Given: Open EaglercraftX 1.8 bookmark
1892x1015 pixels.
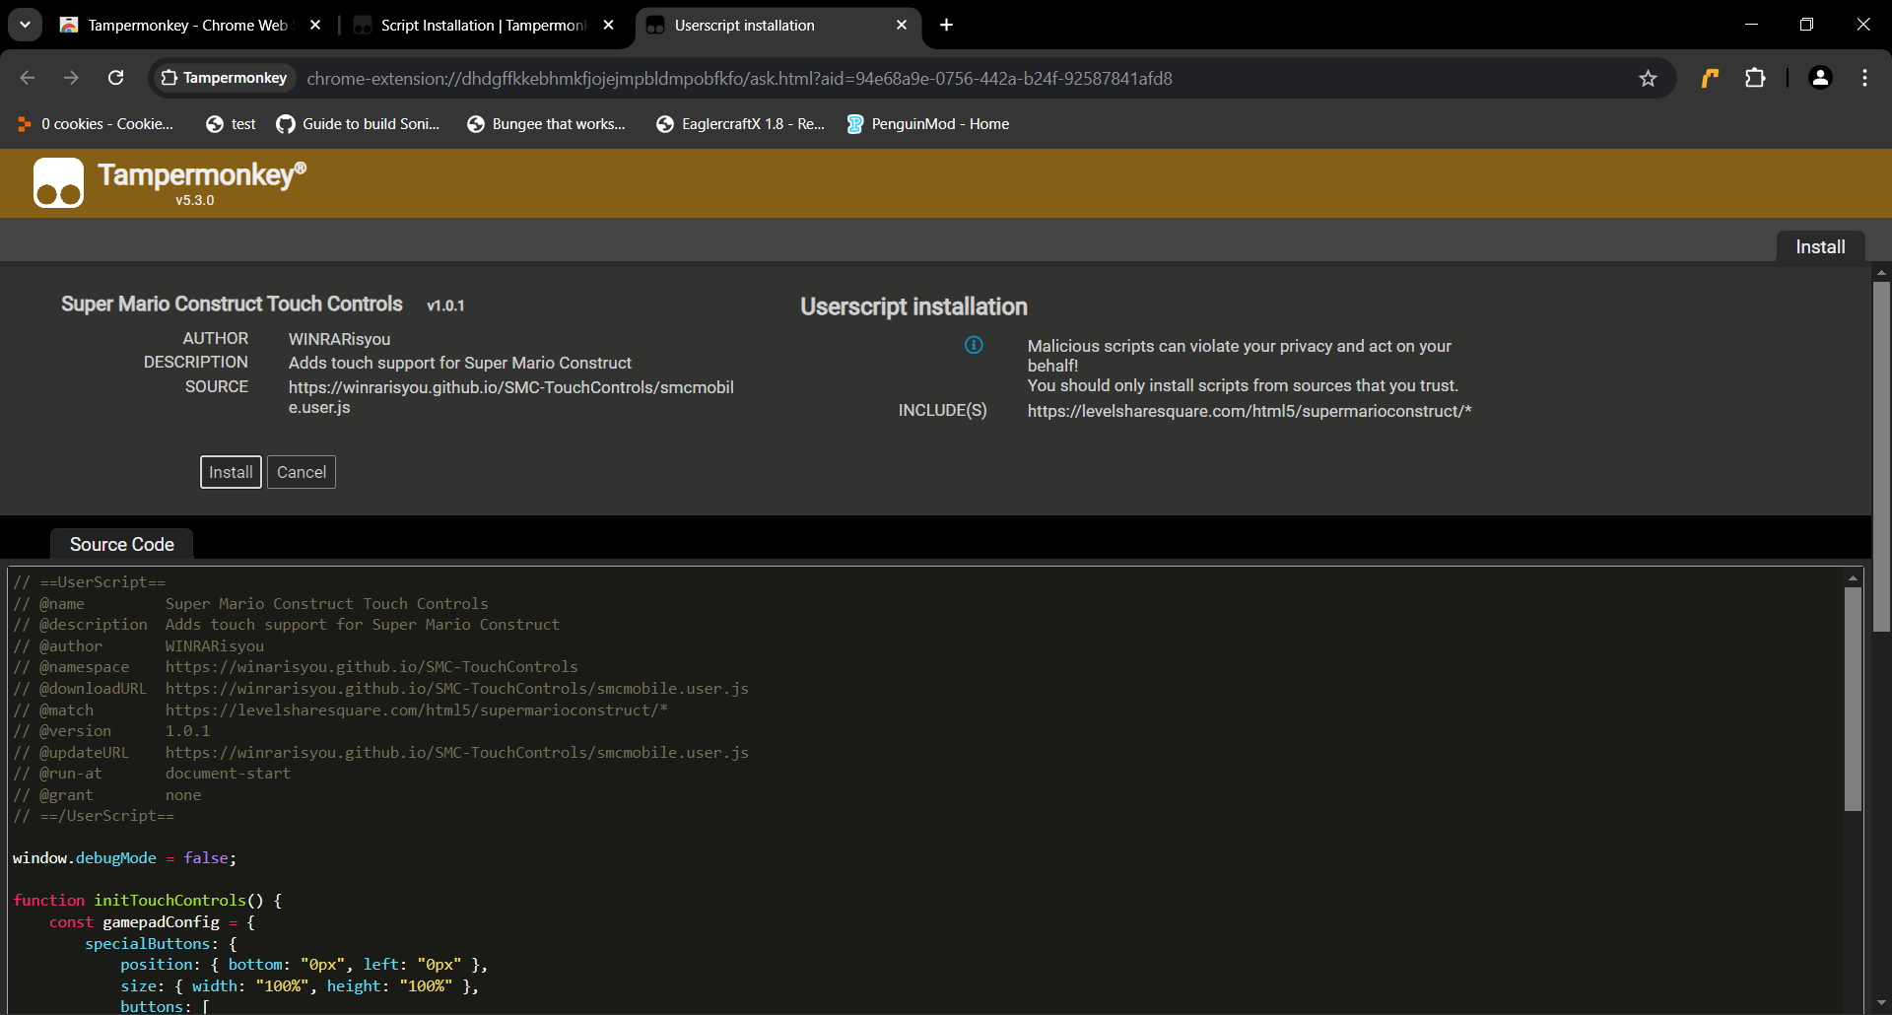Looking at the screenshot, I should pos(741,124).
